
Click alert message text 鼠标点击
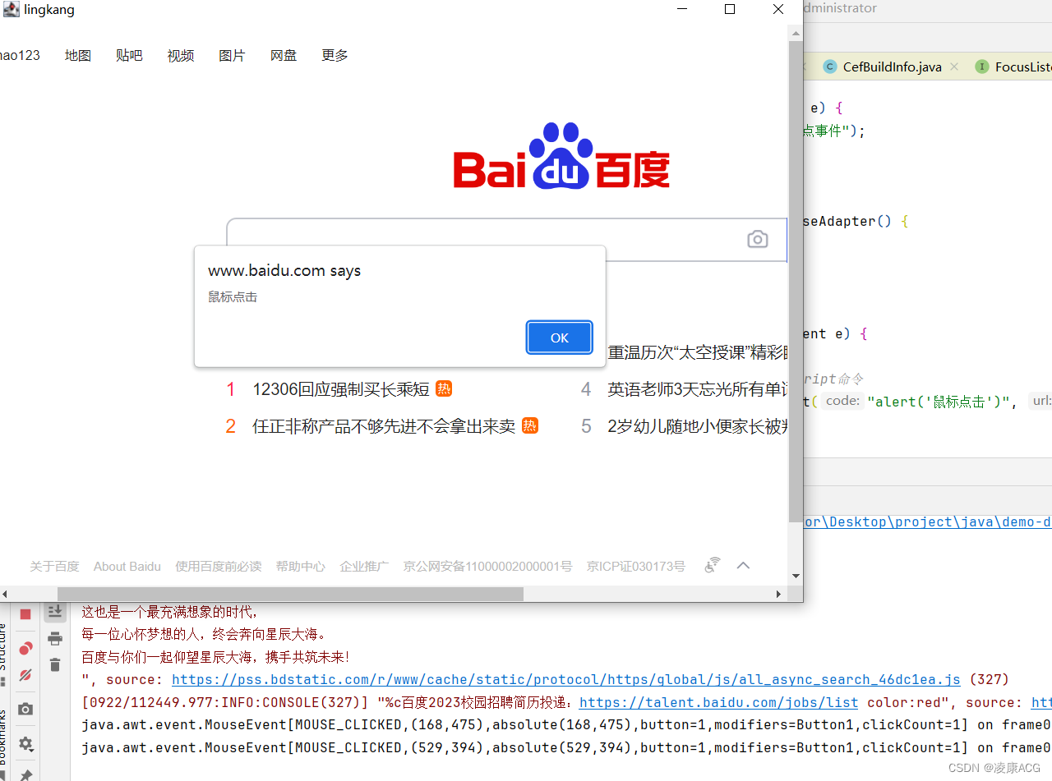(x=233, y=296)
